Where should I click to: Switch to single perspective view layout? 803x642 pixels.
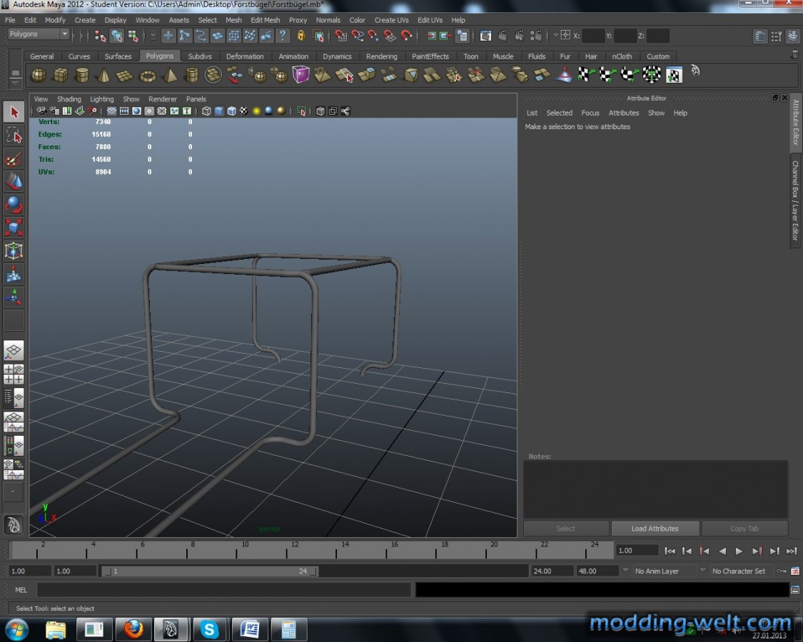click(14, 351)
